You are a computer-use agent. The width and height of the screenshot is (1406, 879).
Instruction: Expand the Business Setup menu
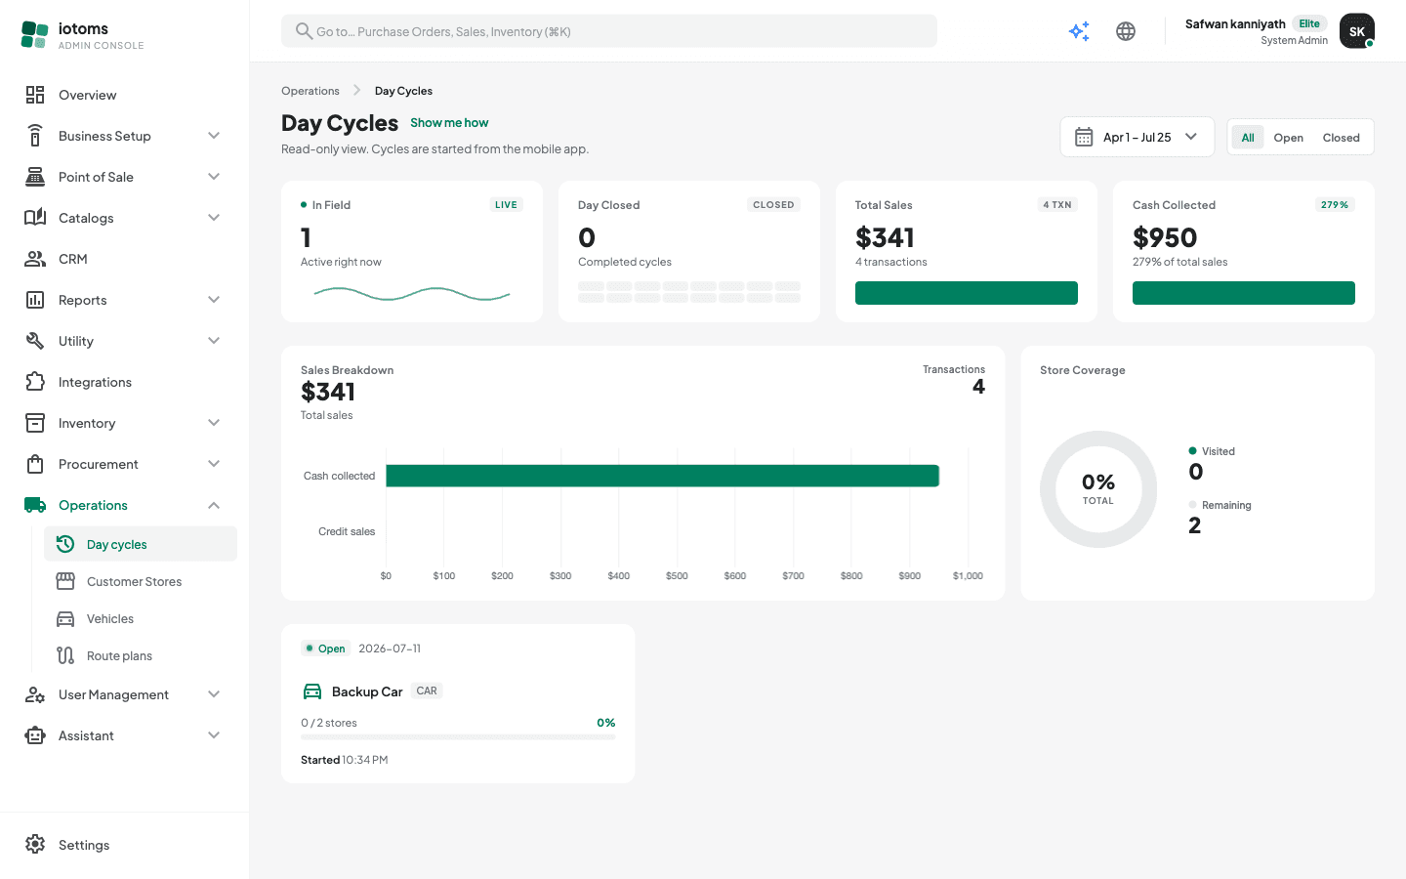124,136
